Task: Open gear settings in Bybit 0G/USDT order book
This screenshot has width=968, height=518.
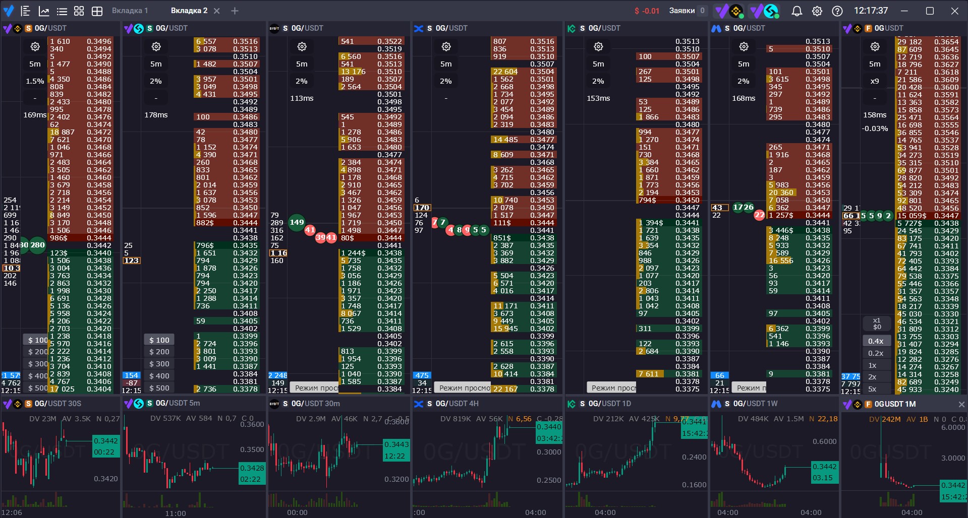Action: [302, 47]
